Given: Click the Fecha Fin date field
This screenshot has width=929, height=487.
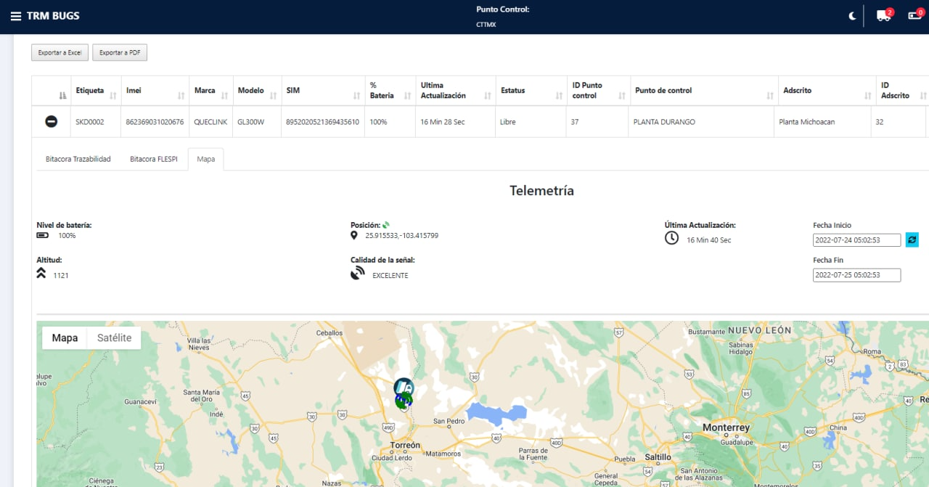Looking at the screenshot, I should coord(856,275).
